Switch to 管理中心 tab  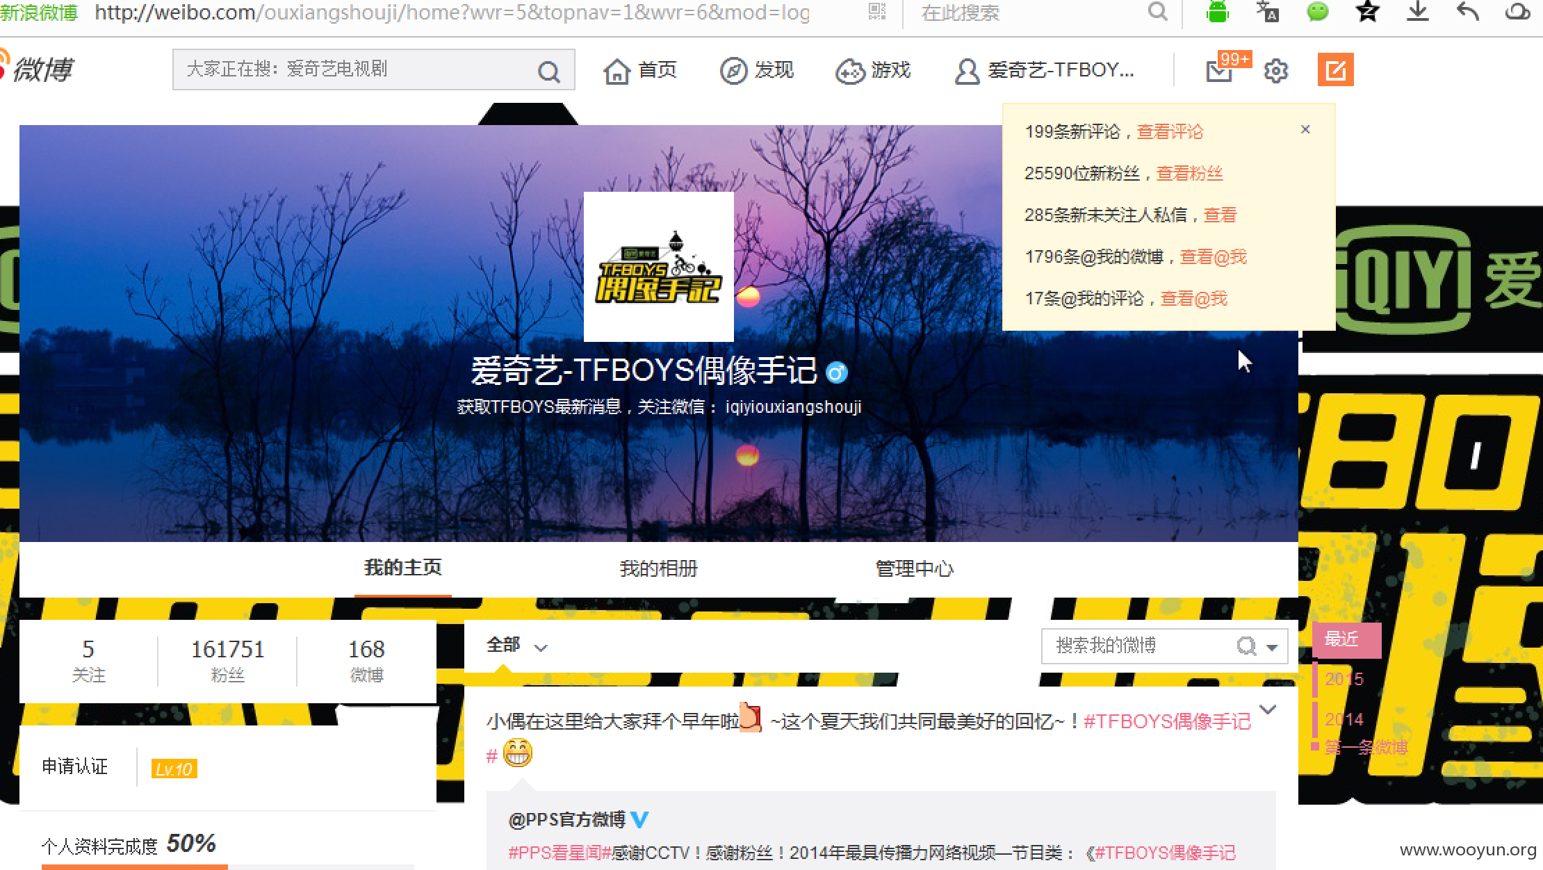(x=915, y=569)
